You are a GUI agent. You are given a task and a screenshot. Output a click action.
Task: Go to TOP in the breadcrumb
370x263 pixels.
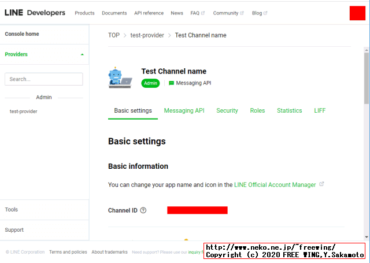114,35
